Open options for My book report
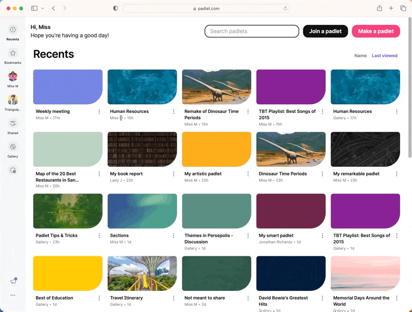Screen dimensions: 412x312 174,174
